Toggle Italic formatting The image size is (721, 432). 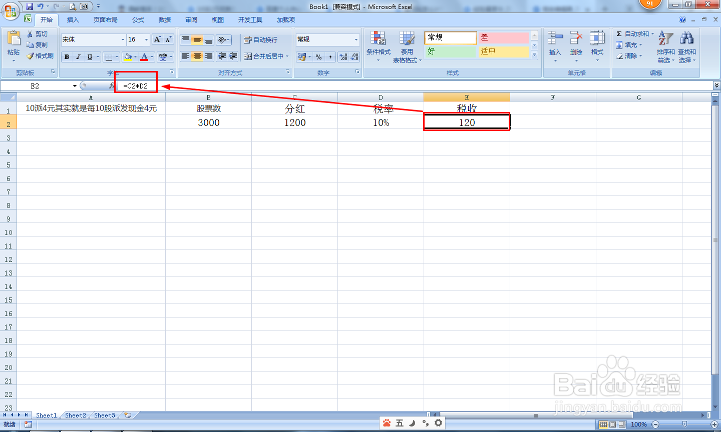[78, 56]
